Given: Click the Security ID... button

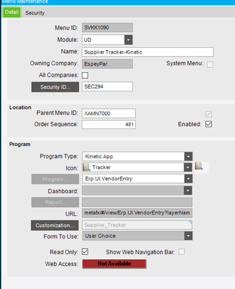Looking at the screenshot, I should point(55,87).
